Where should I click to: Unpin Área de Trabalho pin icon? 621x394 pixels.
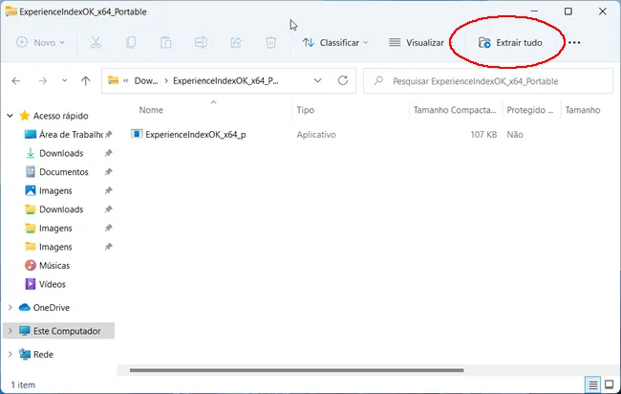tap(109, 135)
